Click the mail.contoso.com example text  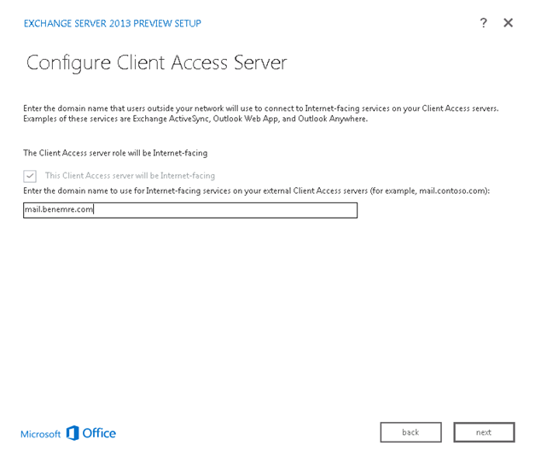coord(451,190)
